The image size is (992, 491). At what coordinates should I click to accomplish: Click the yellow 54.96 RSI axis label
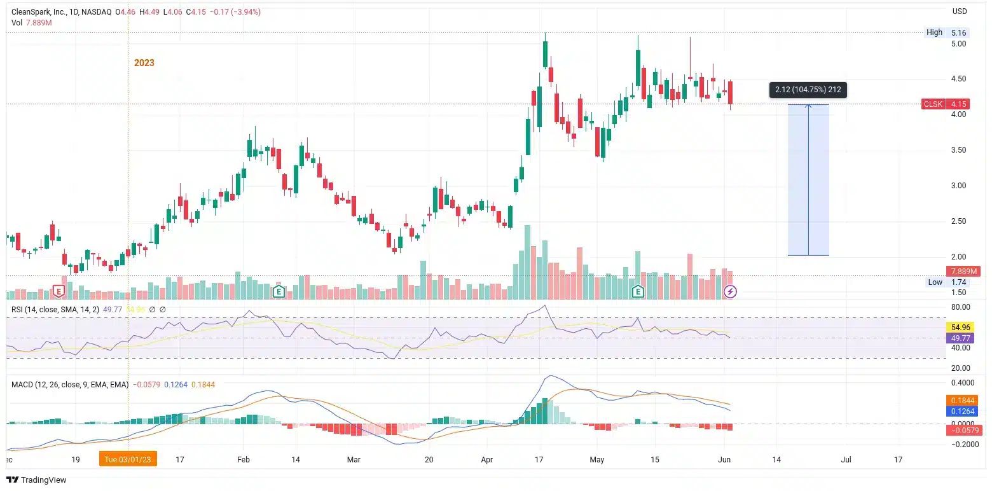(x=959, y=327)
